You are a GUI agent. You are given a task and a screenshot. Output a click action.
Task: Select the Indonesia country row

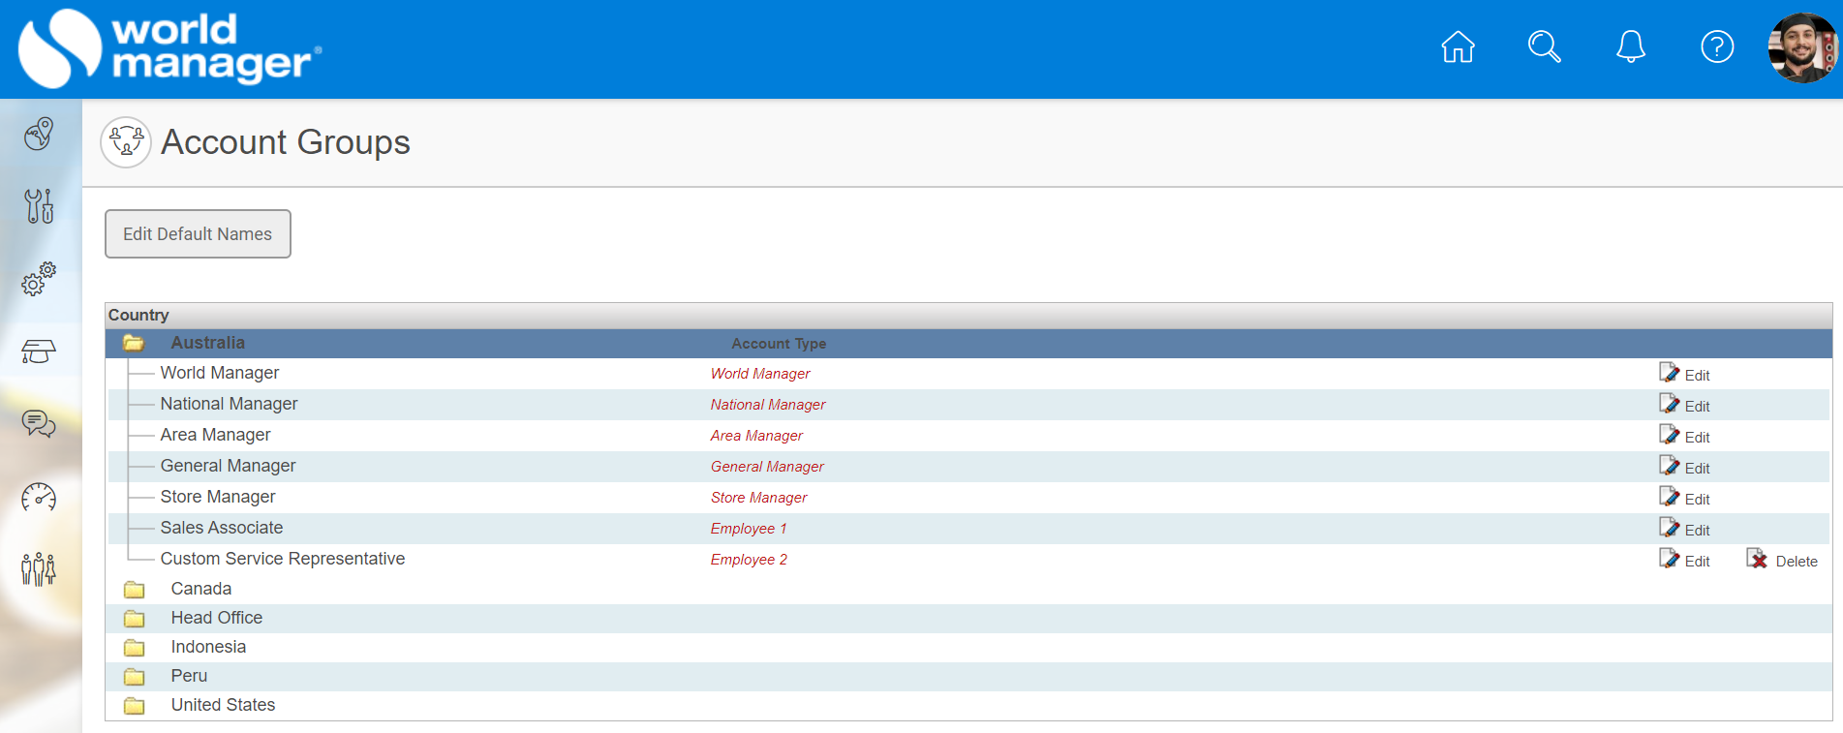pos(208,647)
